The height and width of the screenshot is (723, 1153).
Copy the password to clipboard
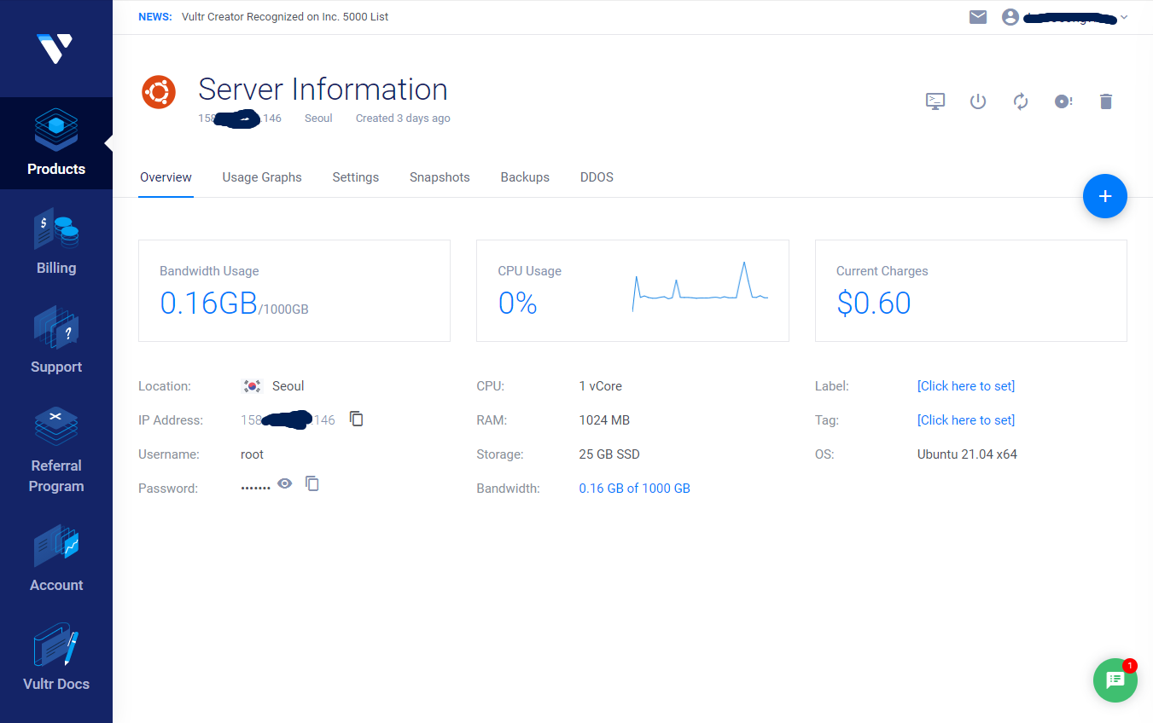coord(312,483)
